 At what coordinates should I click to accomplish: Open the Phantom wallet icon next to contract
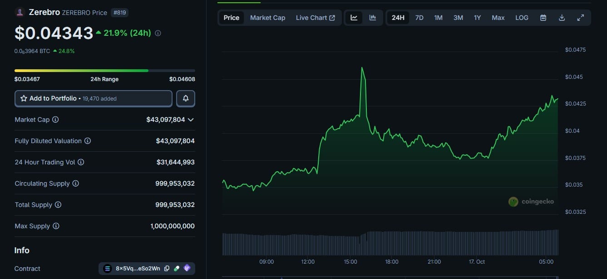pyautogui.click(x=187, y=268)
